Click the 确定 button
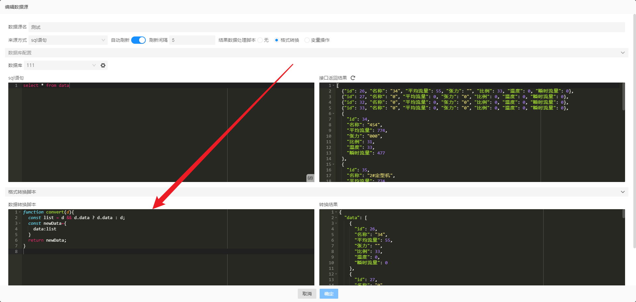The height and width of the screenshot is (302, 636). coord(329,294)
